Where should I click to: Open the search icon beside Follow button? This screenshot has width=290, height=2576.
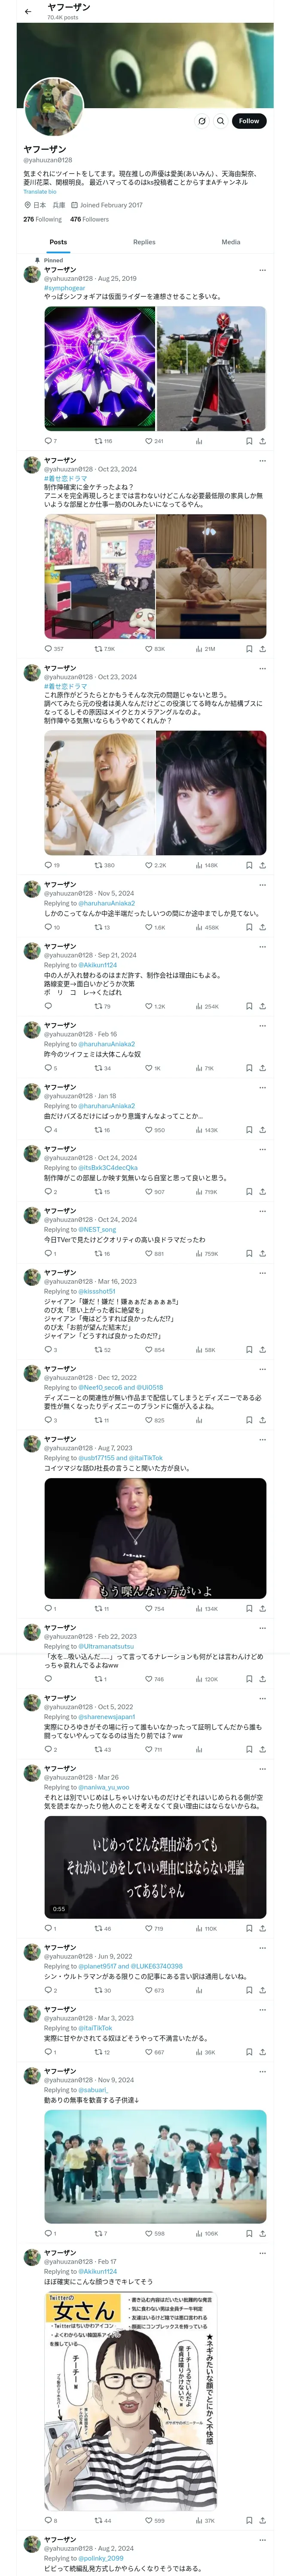(220, 121)
